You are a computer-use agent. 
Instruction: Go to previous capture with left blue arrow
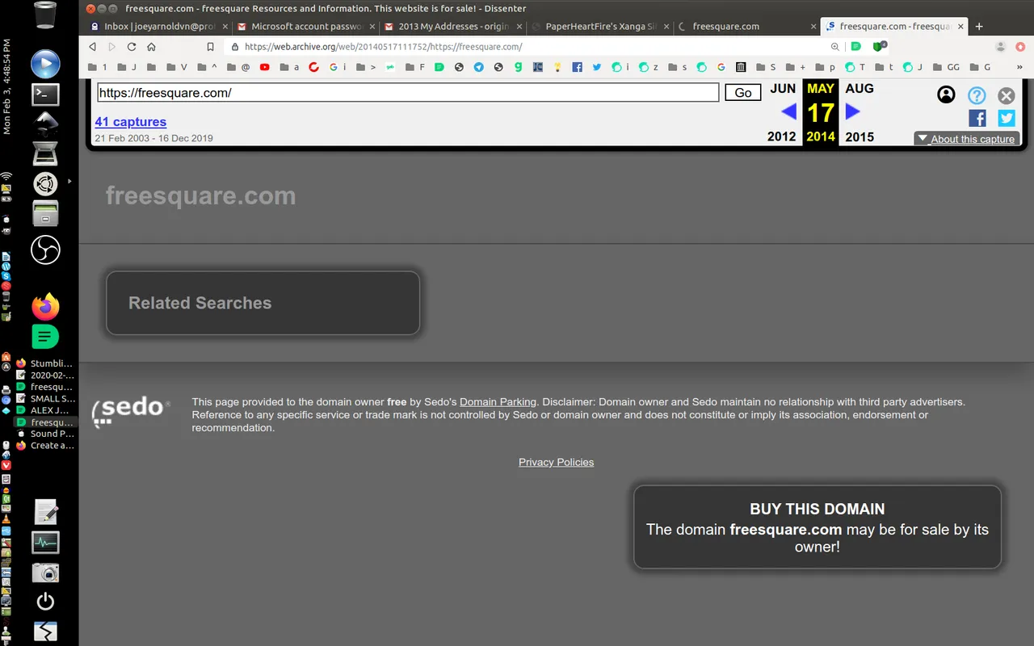click(788, 111)
